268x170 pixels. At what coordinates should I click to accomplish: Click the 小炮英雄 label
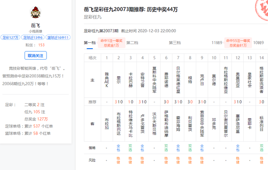click(35, 31)
